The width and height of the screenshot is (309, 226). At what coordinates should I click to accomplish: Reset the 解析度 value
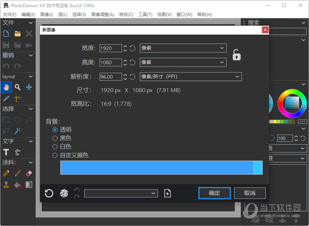point(132,77)
